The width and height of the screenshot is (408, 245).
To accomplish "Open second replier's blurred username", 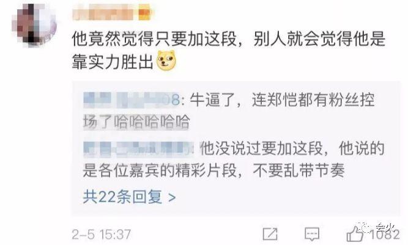I will [138, 149].
